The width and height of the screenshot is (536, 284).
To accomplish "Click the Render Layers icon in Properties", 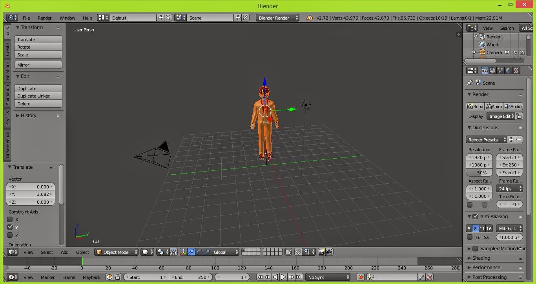I will [x=492, y=70].
